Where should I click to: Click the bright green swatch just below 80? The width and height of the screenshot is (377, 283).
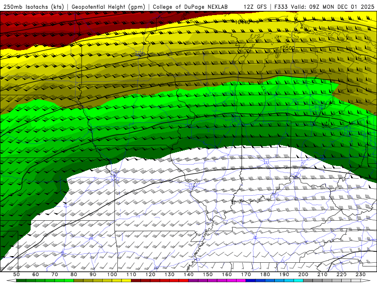[x=69, y=281]
